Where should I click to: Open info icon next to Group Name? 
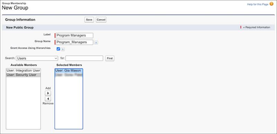point(96,42)
